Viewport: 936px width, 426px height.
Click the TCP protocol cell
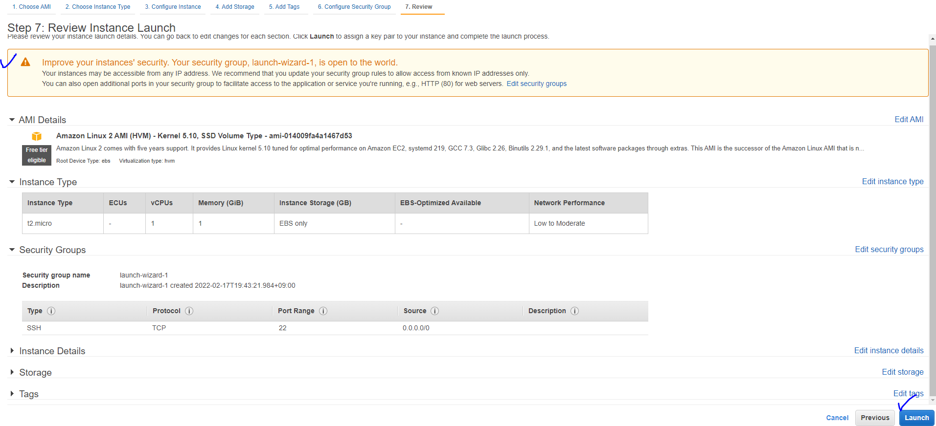coord(159,328)
